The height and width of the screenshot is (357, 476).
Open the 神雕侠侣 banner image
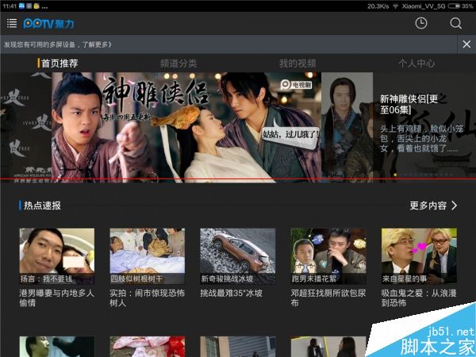click(x=186, y=127)
